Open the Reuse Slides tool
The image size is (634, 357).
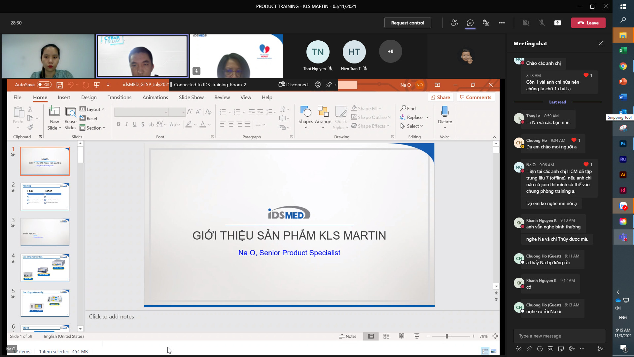(70, 118)
